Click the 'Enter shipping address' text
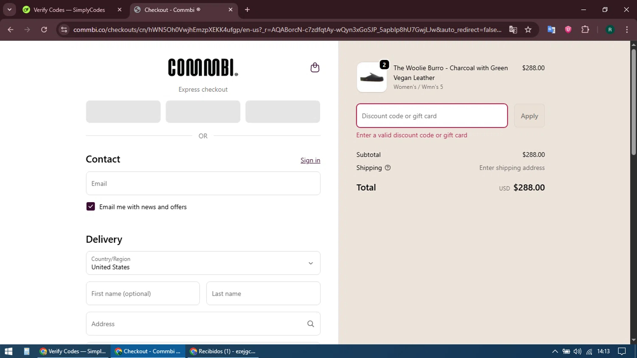 click(512, 168)
